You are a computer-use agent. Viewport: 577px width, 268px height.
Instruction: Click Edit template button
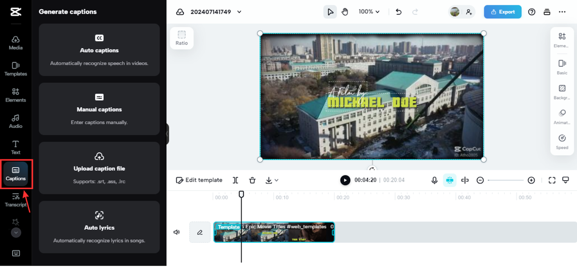tap(199, 180)
